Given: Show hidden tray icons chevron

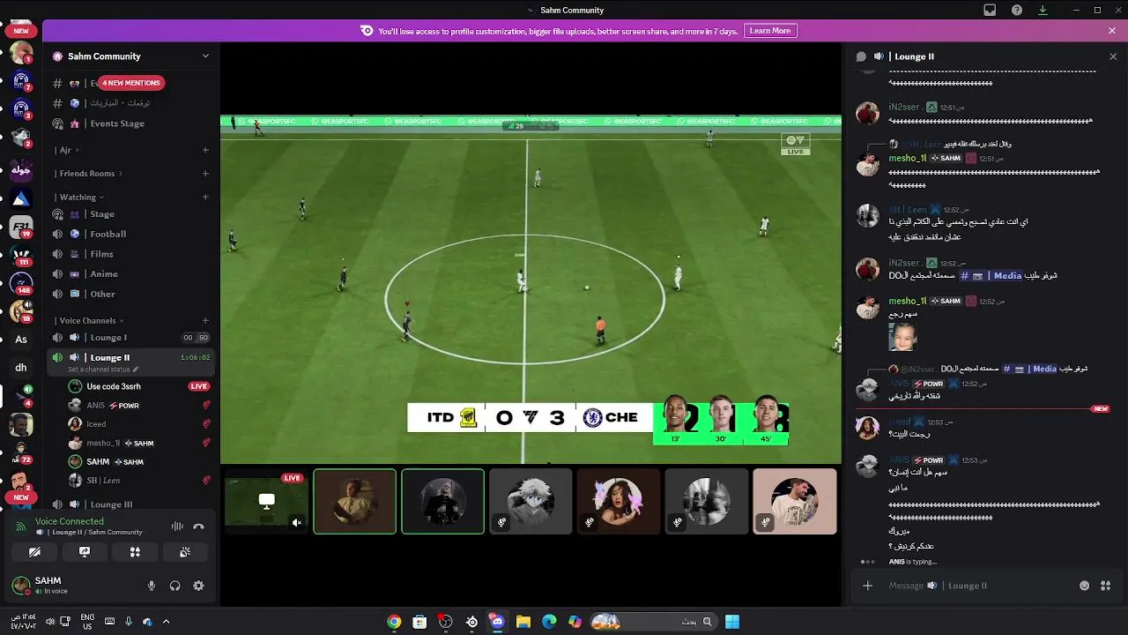Looking at the screenshot, I should pyautogui.click(x=166, y=622).
